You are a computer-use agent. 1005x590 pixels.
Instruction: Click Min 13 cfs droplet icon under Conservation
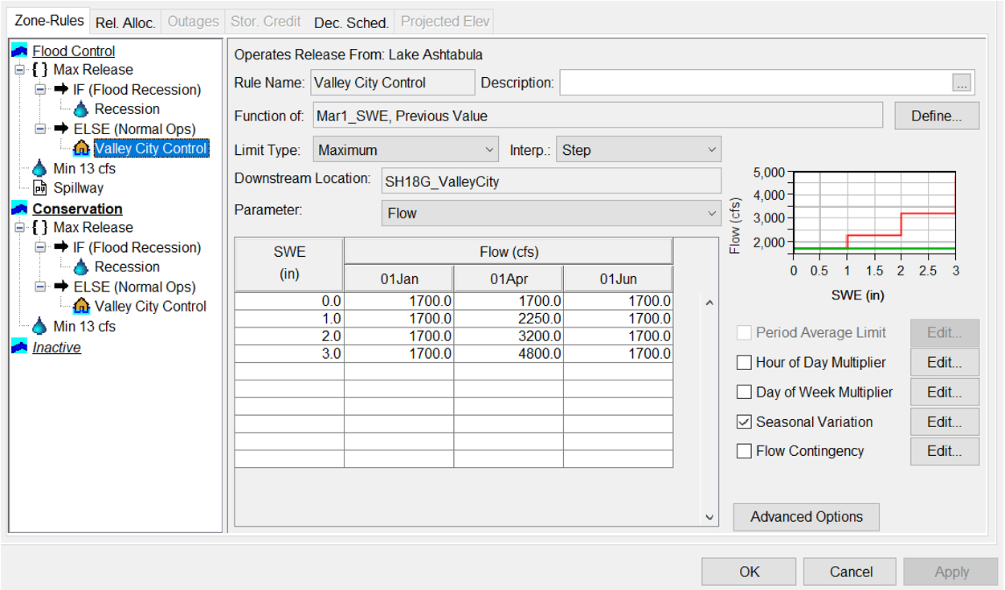click(40, 326)
